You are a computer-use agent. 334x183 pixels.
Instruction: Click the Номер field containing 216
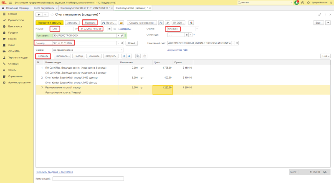click(x=63, y=29)
